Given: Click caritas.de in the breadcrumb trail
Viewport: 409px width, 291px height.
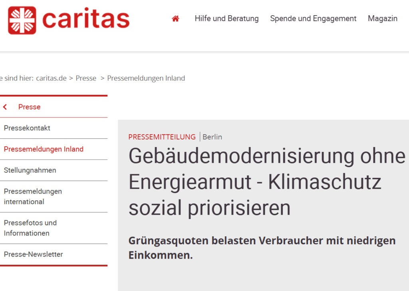Looking at the screenshot, I should click(51, 78).
